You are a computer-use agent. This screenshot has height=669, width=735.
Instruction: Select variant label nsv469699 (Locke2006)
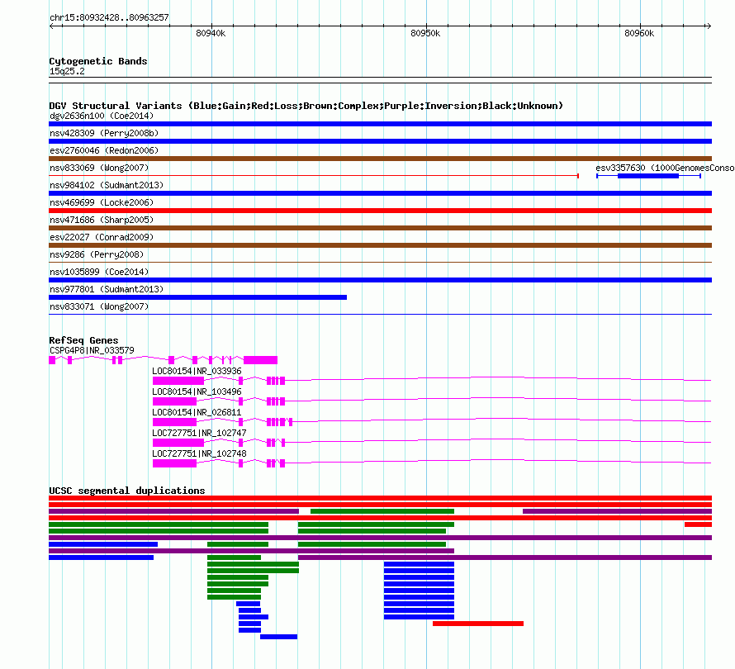(102, 202)
